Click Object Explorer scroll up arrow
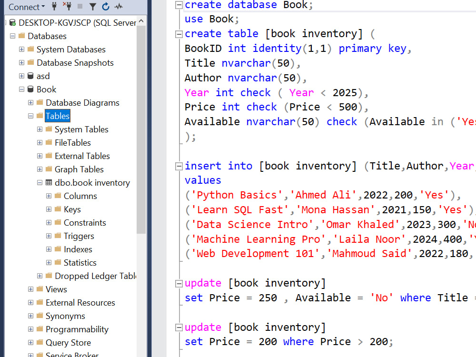Image resolution: width=476 pixels, height=357 pixels. pos(141,21)
